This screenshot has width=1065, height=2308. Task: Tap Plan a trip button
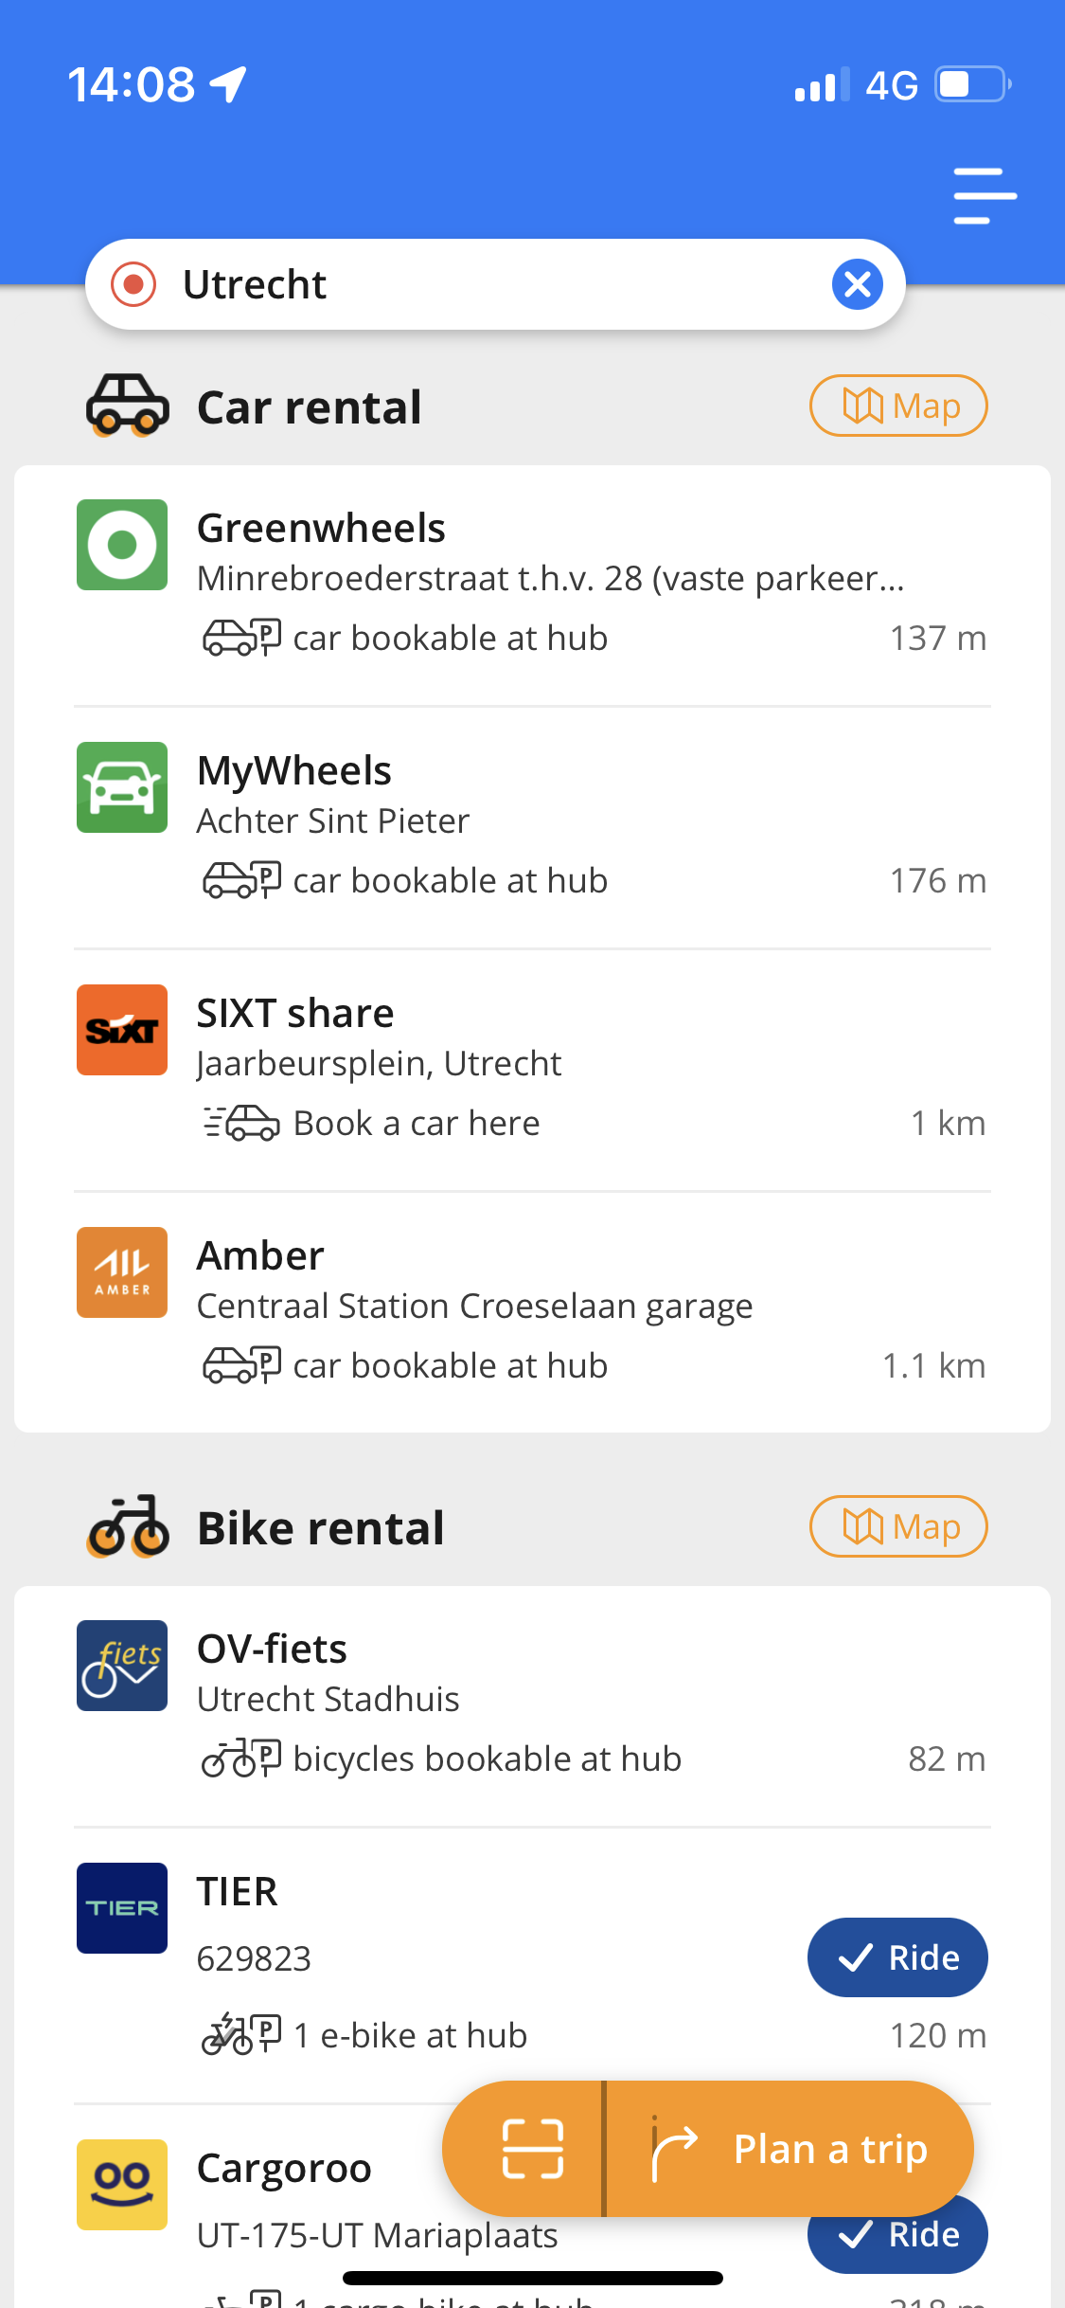(x=790, y=2149)
